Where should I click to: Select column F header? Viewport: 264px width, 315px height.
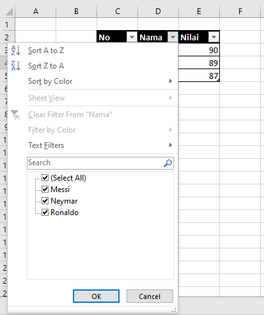(240, 12)
